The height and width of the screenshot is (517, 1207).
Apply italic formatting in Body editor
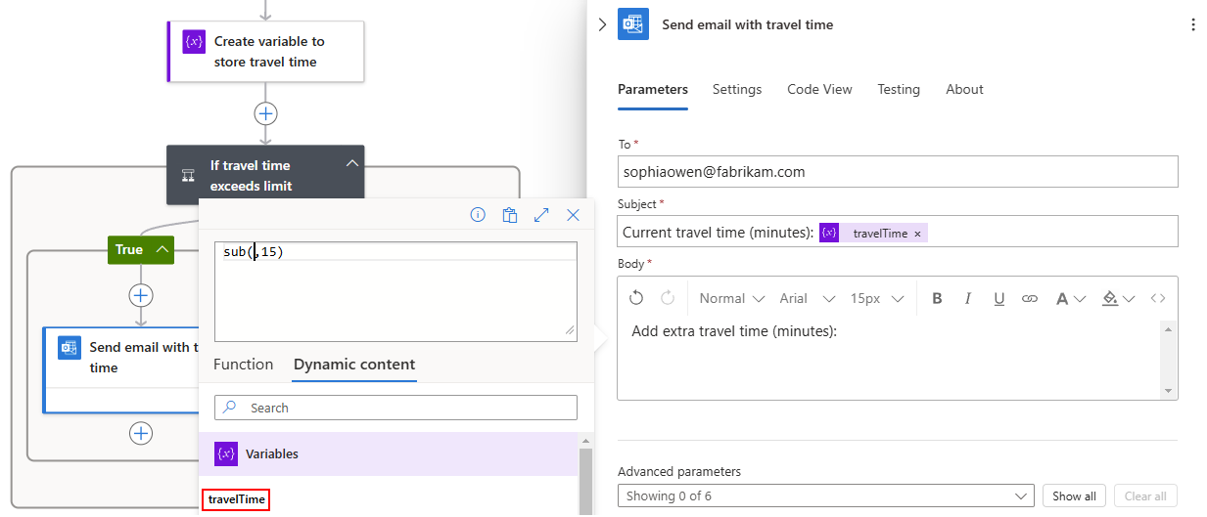968,298
